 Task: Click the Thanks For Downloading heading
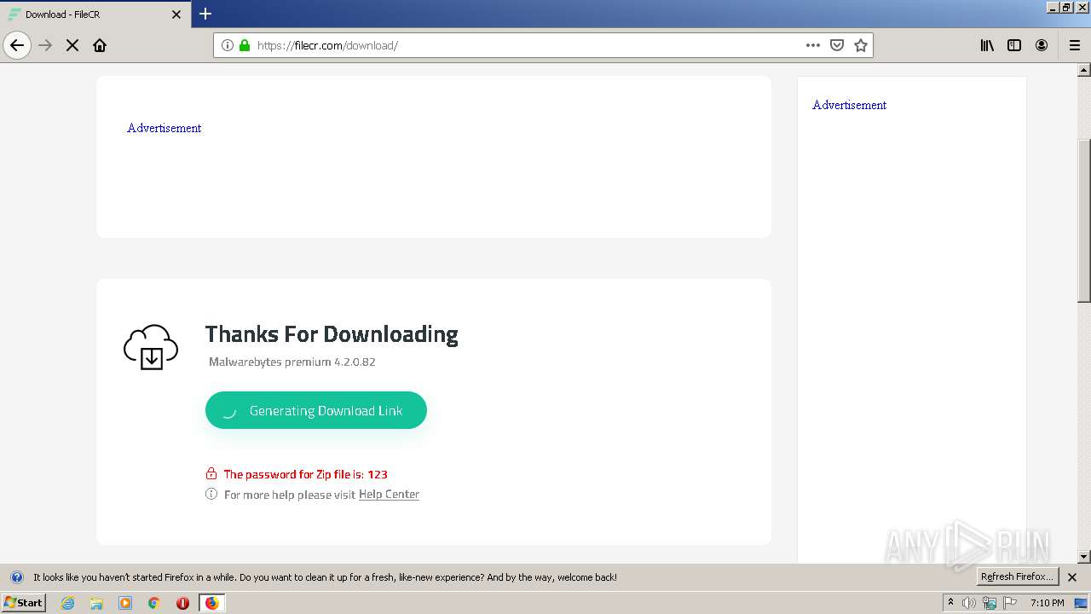click(332, 334)
